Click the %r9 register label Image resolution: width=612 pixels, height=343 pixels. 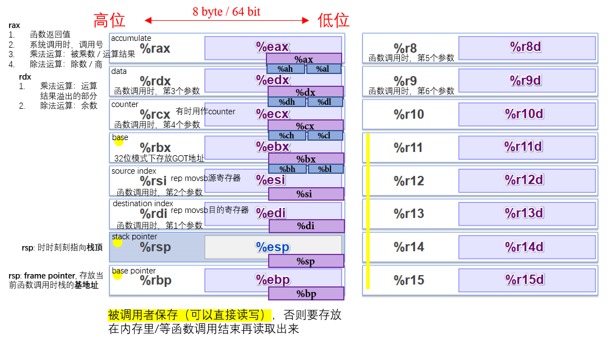click(x=405, y=81)
